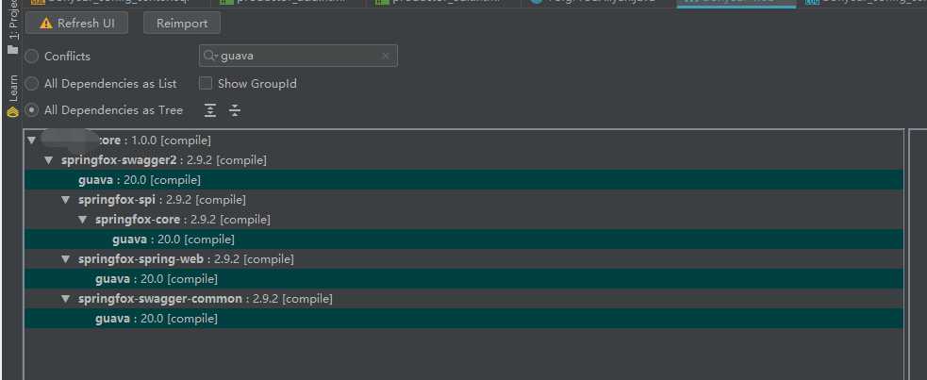The image size is (927, 380).
Task: Select guava row under springfox-spring-web
Action: (x=464, y=279)
